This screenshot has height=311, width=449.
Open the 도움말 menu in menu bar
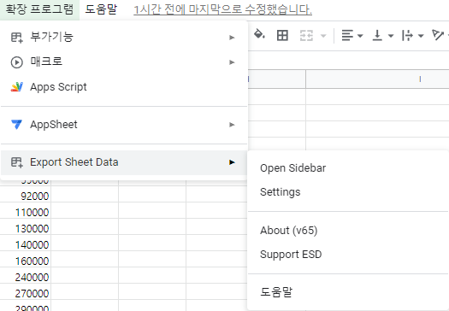pos(101,9)
